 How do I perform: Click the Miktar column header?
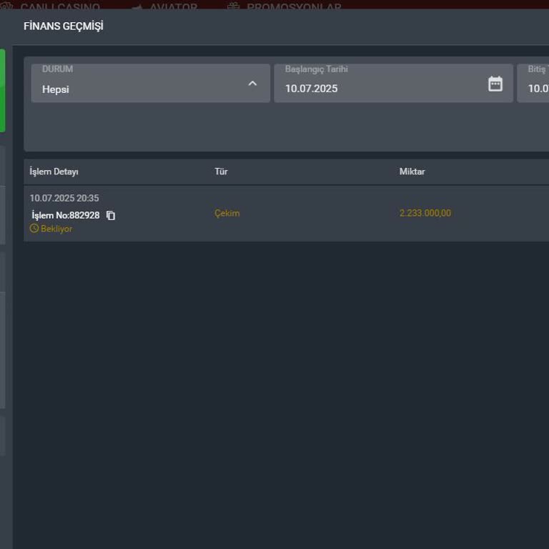point(412,172)
